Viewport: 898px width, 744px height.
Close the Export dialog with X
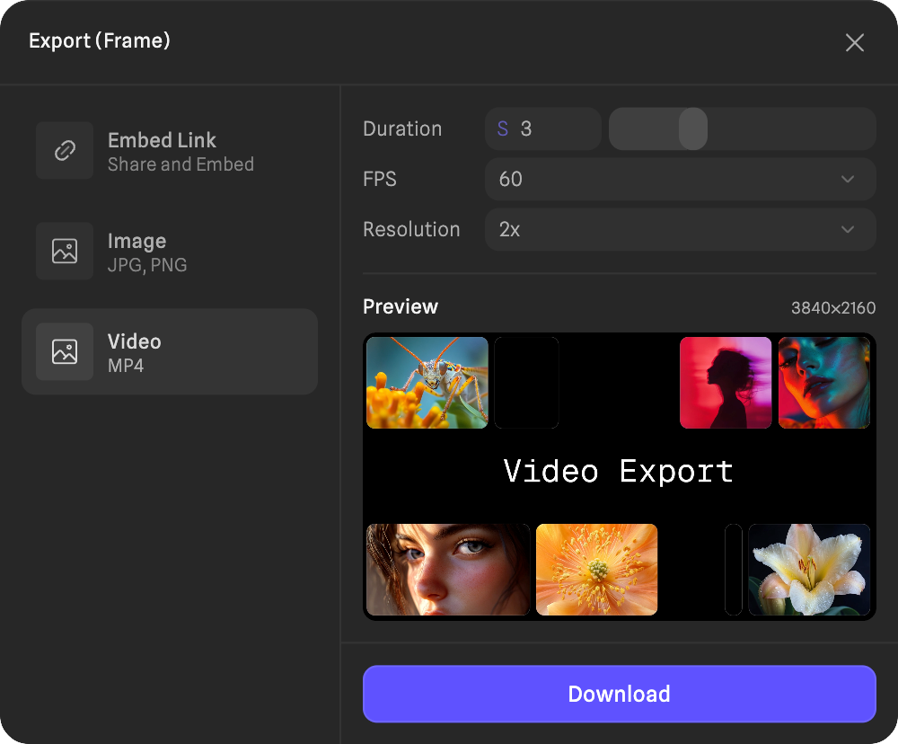point(854,42)
